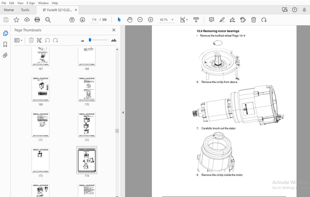This screenshot has height=197, width=310.
Task: Zoom in with the plus icon
Action: pos(150,20)
